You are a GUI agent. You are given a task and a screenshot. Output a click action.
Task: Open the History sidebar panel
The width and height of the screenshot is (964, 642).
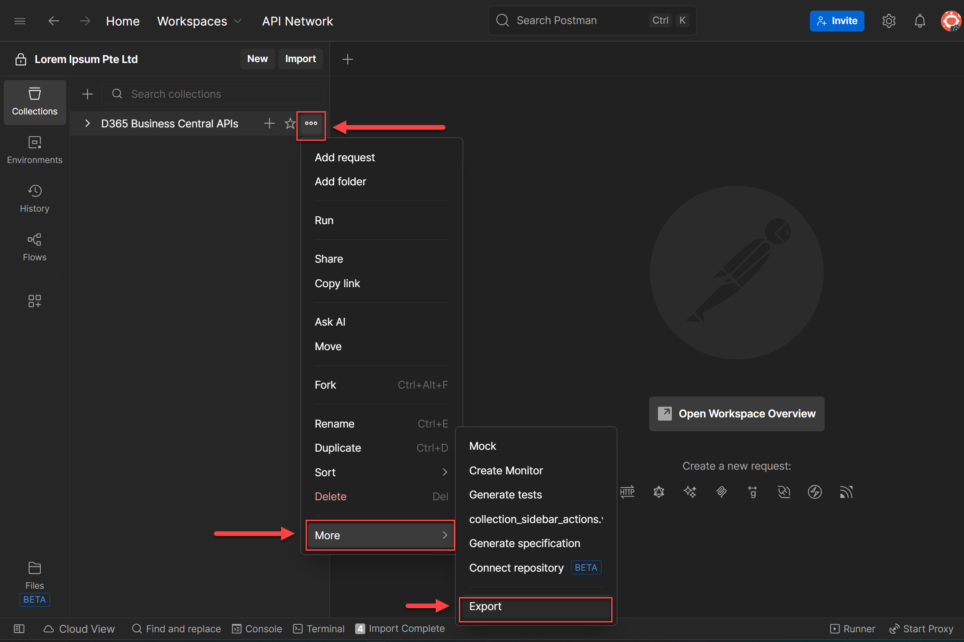[35, 198]
